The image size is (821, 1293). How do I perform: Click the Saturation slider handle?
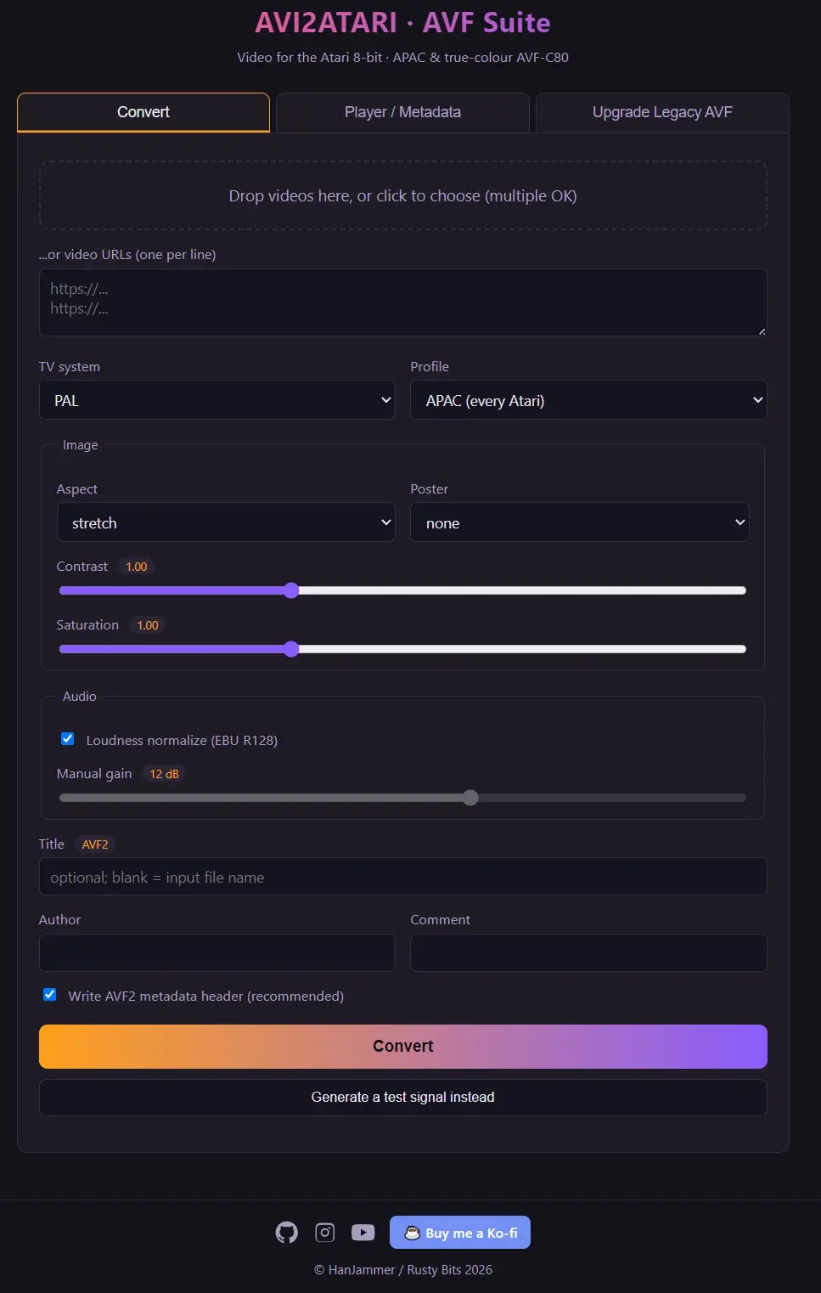[x=291, y=649]
